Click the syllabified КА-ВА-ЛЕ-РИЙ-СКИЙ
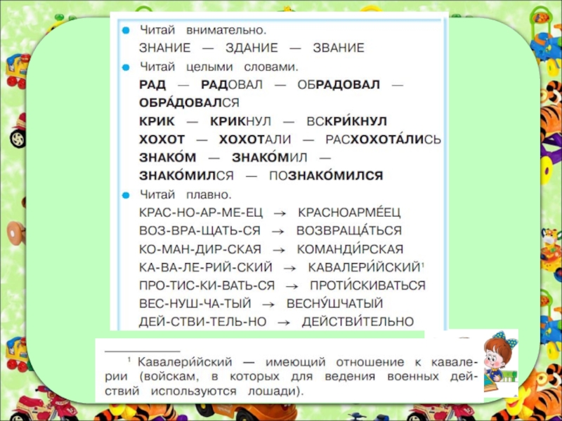This screenshot has width=562, height=421. 206,267
